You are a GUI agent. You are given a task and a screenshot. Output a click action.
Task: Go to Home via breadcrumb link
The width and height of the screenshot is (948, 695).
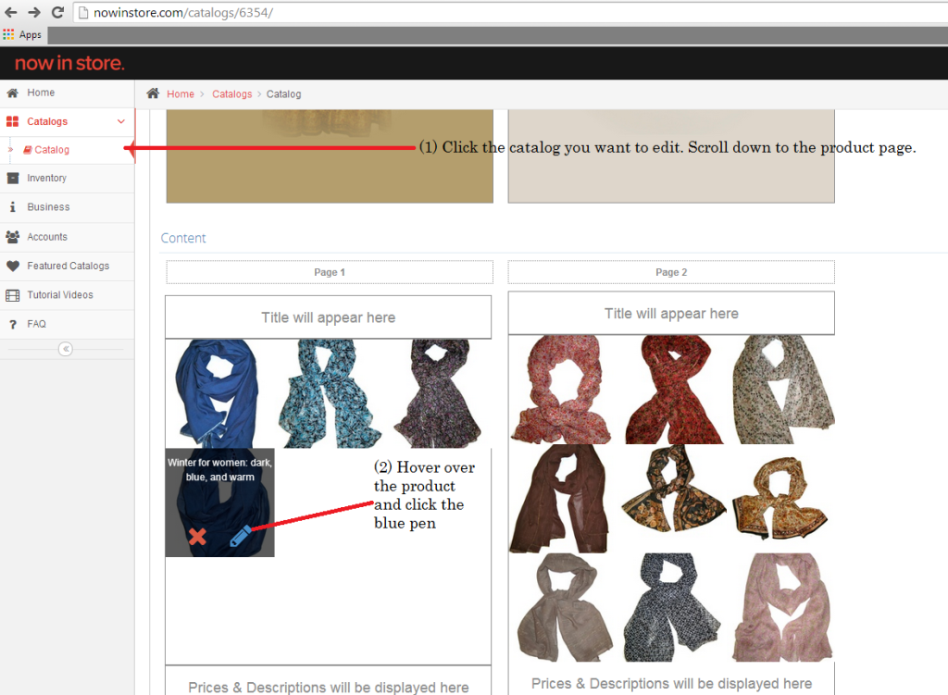click(181, 94)
